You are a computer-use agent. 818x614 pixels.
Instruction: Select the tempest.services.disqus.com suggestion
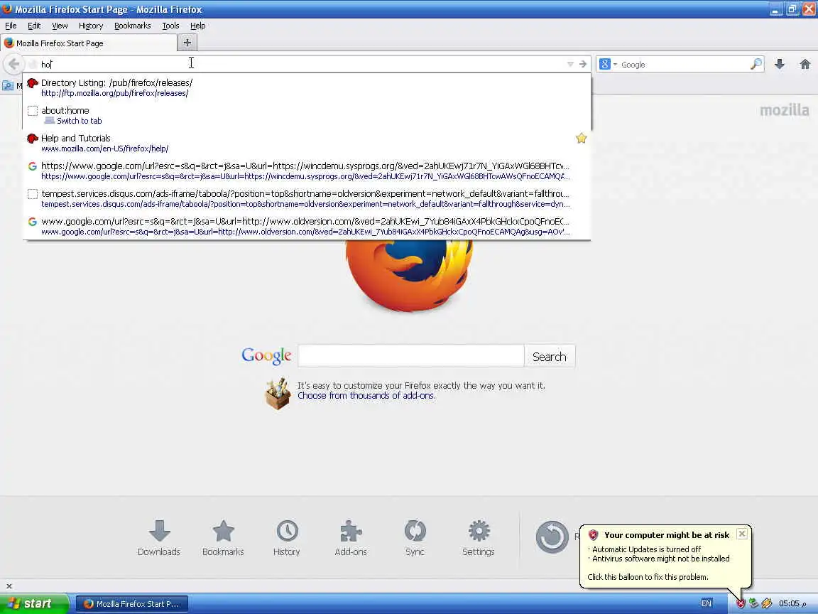[307, 198]
